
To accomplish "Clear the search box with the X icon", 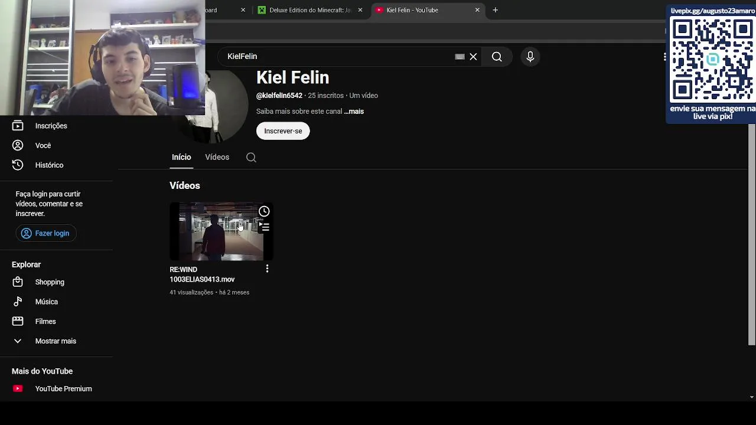I will pos(473,57).
